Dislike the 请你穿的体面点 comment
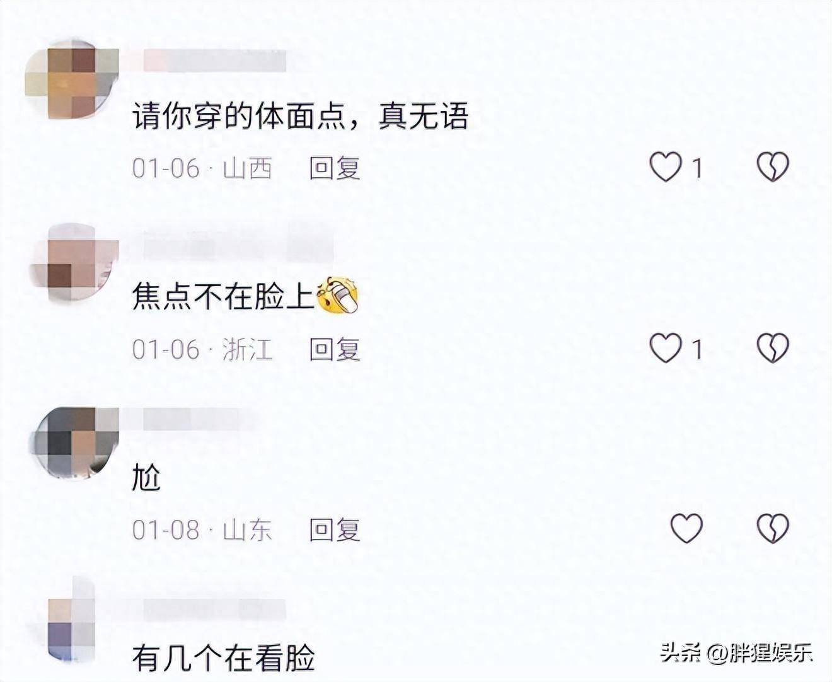 tap(772, 167)
